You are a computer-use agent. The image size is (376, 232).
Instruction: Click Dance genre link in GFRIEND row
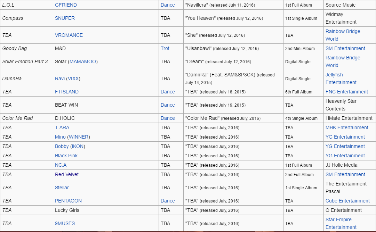click(168, 5)
